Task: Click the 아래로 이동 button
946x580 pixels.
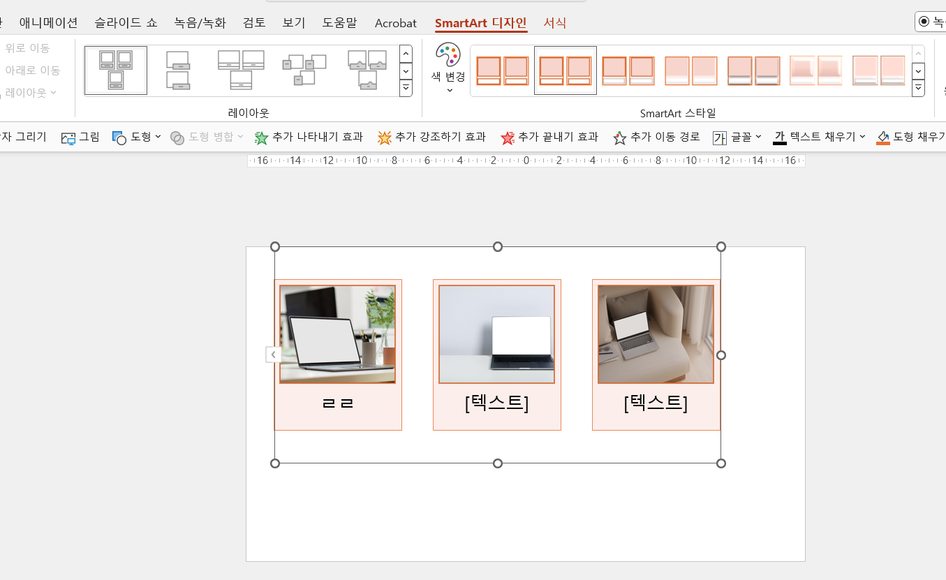Action: click(32, 70)
